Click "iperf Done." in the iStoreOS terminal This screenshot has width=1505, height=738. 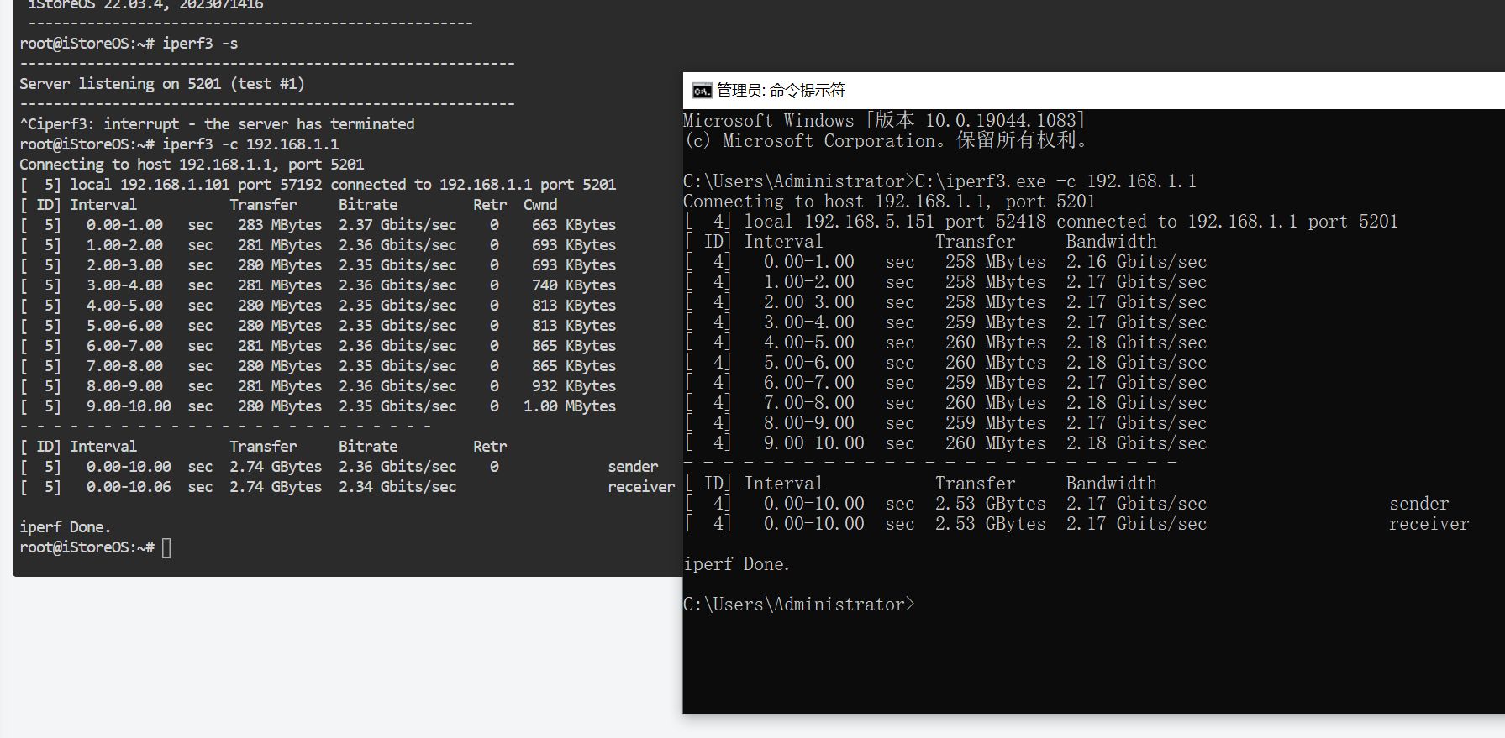click(x=65, y=527)
